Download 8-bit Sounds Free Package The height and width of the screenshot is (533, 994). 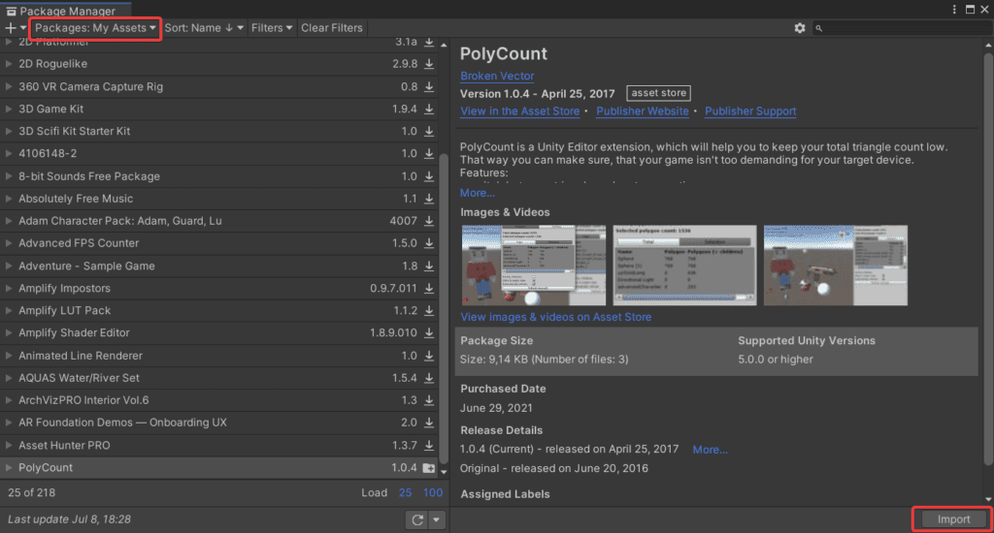(429, 176)
